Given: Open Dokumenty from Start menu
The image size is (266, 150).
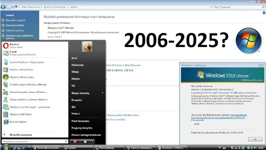Looking at the screenshot, I should (x=78, y=65).
